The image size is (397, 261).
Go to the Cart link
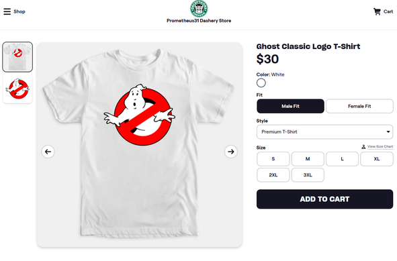point(388,11)
